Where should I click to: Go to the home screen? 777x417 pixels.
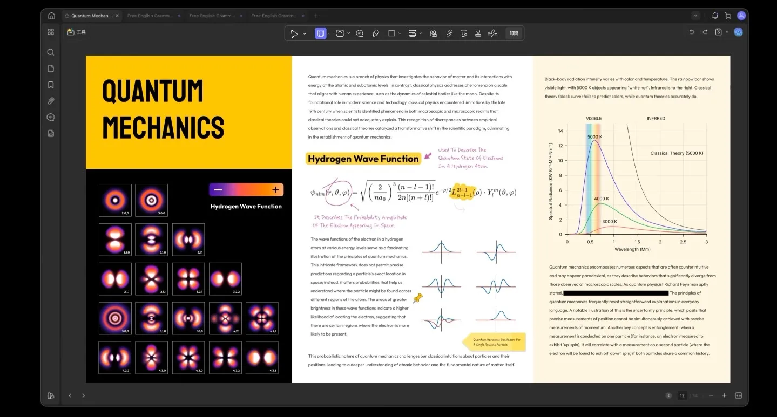(51, 16)
